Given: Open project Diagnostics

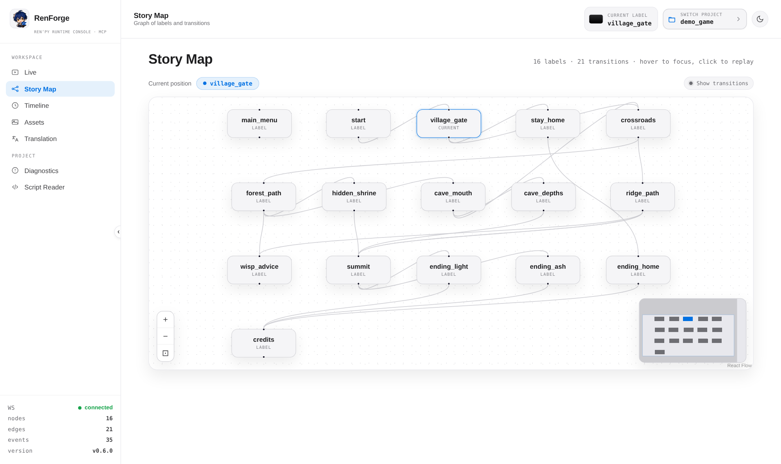Looking at the screenshot, I should tap(60, 171).
